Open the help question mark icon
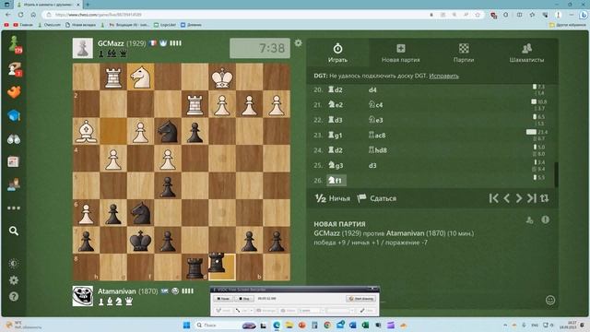This screenshot has height=332, width=590. click(14, 297)
